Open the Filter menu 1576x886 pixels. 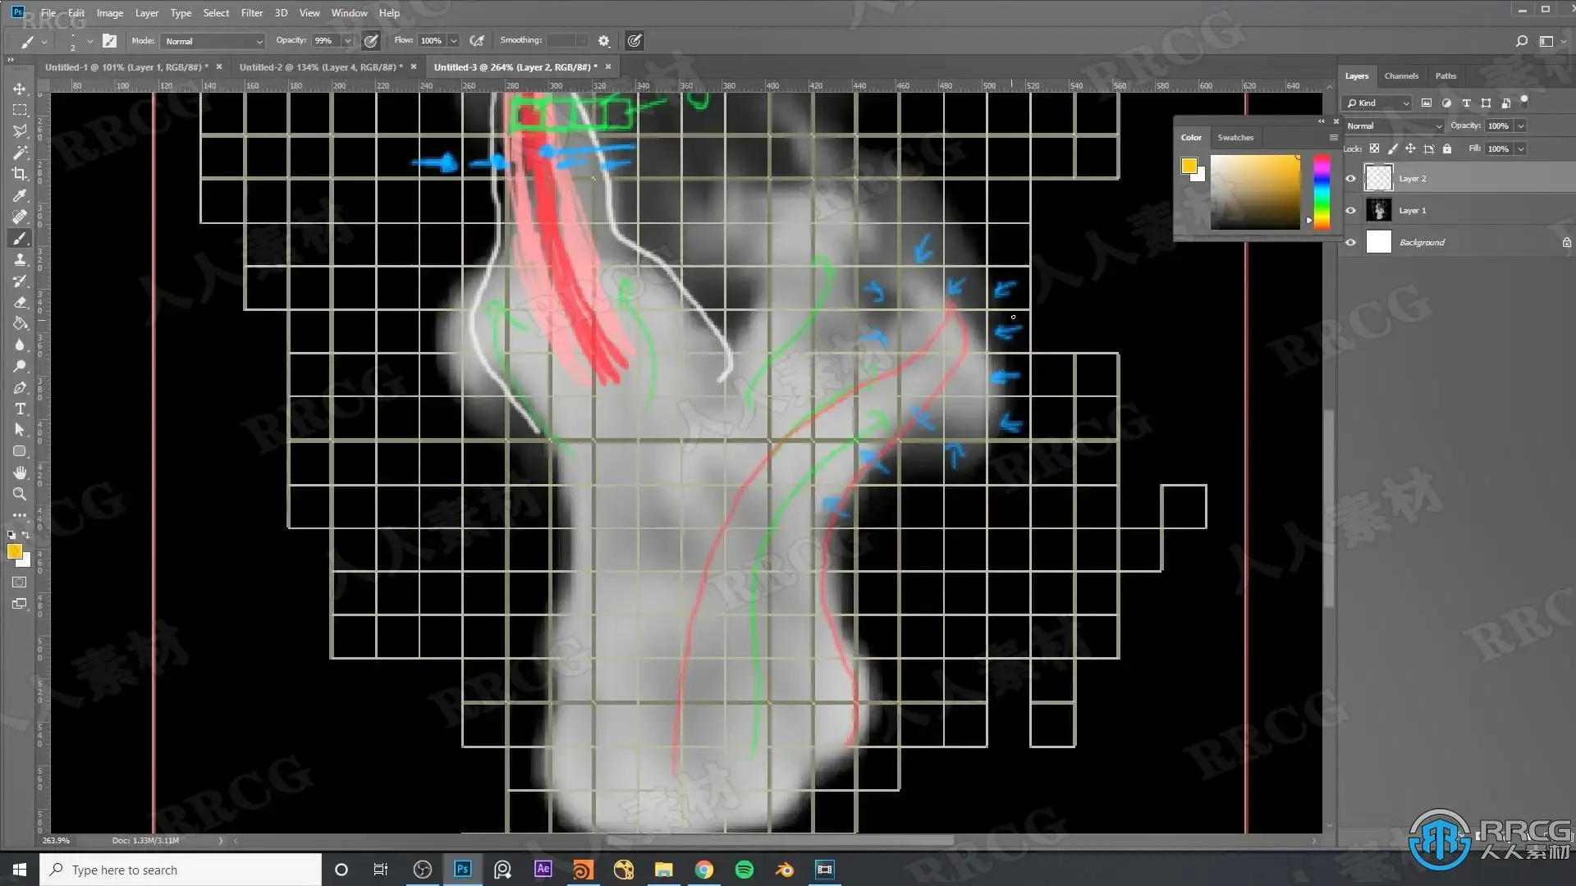(251, 12)
